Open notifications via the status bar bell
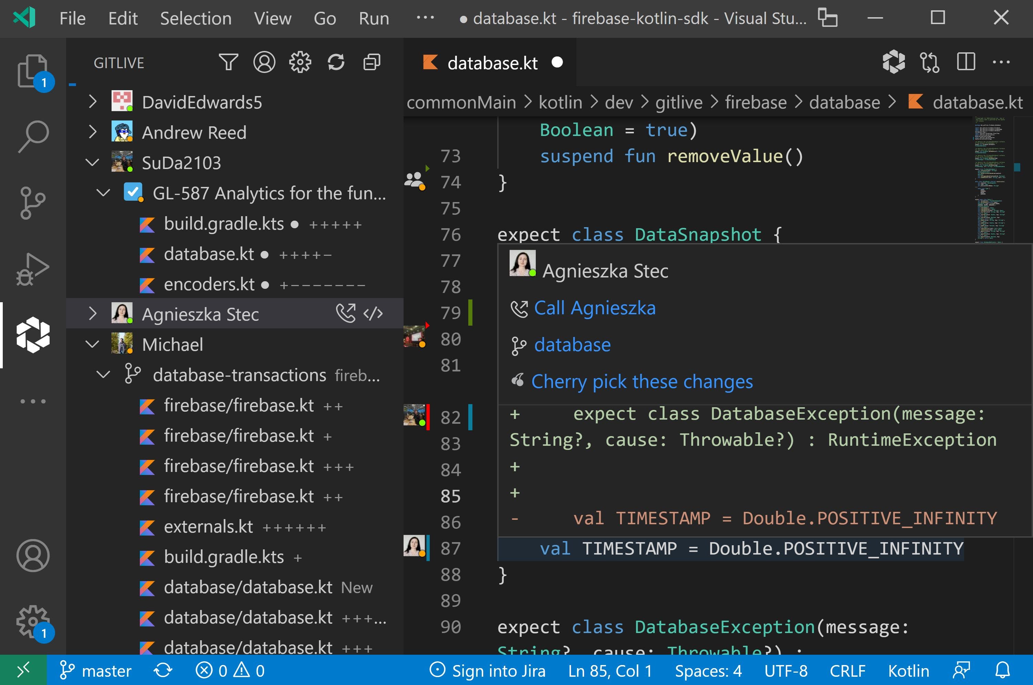1033x685 pixels. 1002,670
